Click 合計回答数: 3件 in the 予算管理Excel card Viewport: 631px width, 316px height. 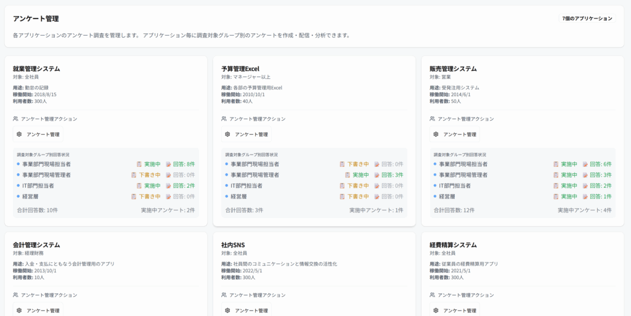click(244, 210)
